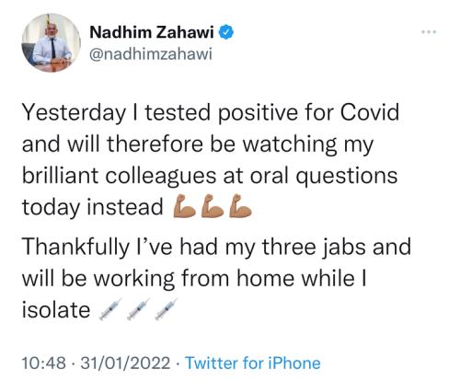460x381 pixels.
Task: Click the Twitter for iPhone link
Action: [253, 364]
